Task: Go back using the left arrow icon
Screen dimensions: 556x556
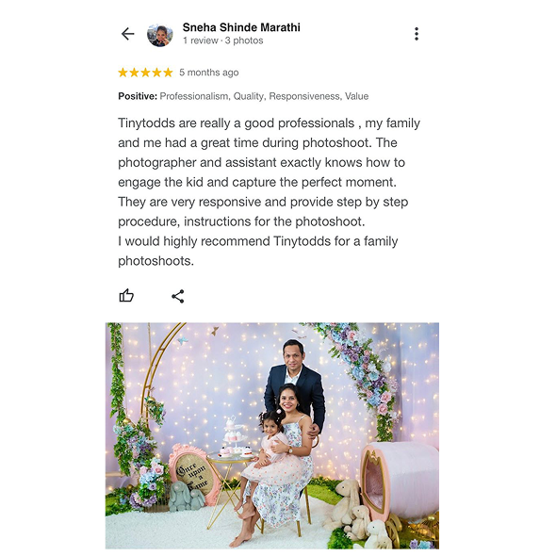Action: tap(127, 34)
